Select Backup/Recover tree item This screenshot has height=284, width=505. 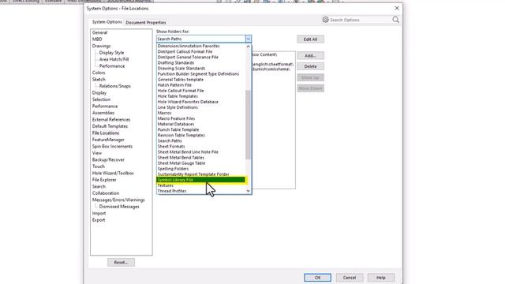pos(108,160)
